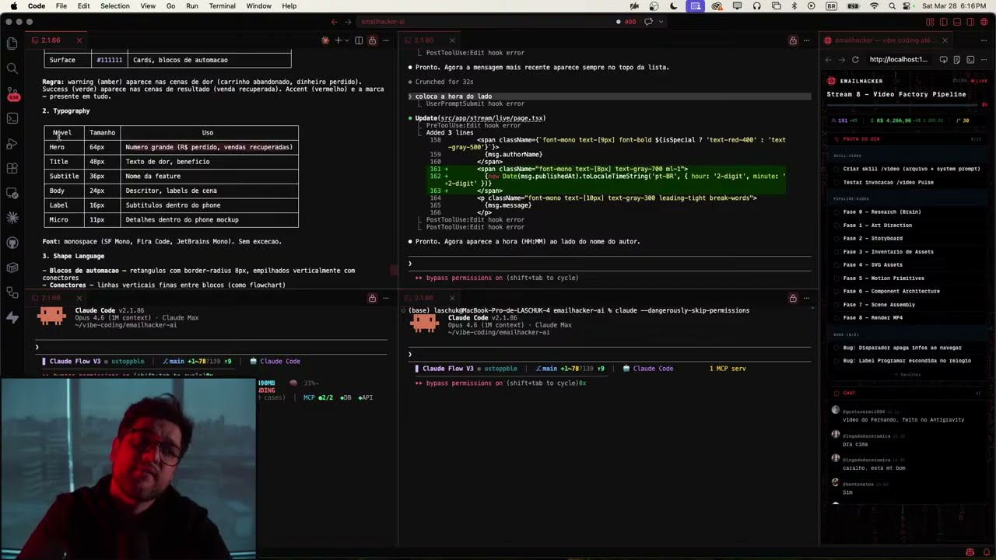Open the Run and Debug icon
Image resolution: width=996 pixels, height=560 pixels.
coord(12,143)
